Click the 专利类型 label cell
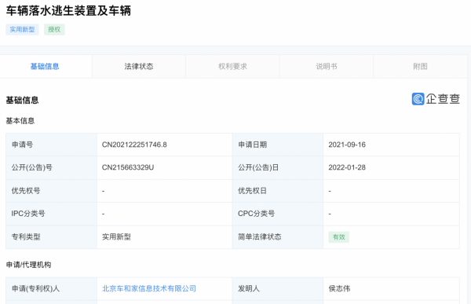Viewport: 471px width, 304px height. point(51,237)
